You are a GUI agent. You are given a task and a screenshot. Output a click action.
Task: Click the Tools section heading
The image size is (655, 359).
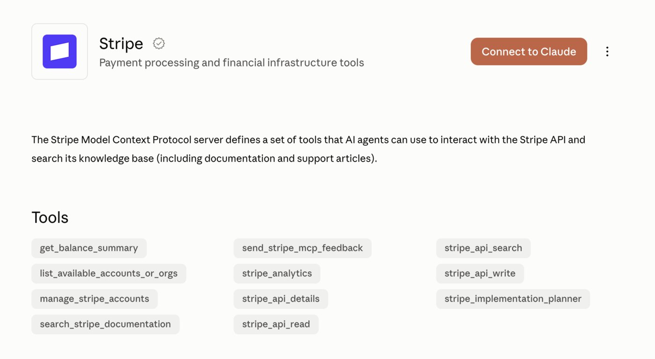pos(50,217)
